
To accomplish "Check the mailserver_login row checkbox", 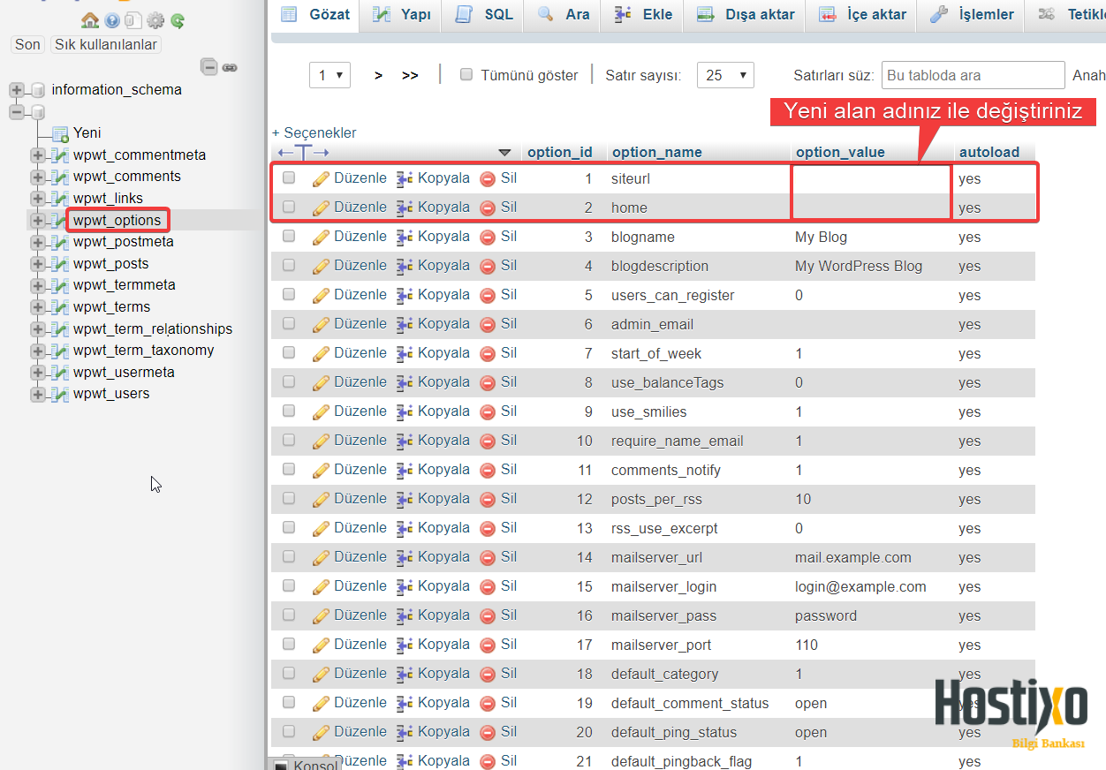I will (x=289, y=586).
